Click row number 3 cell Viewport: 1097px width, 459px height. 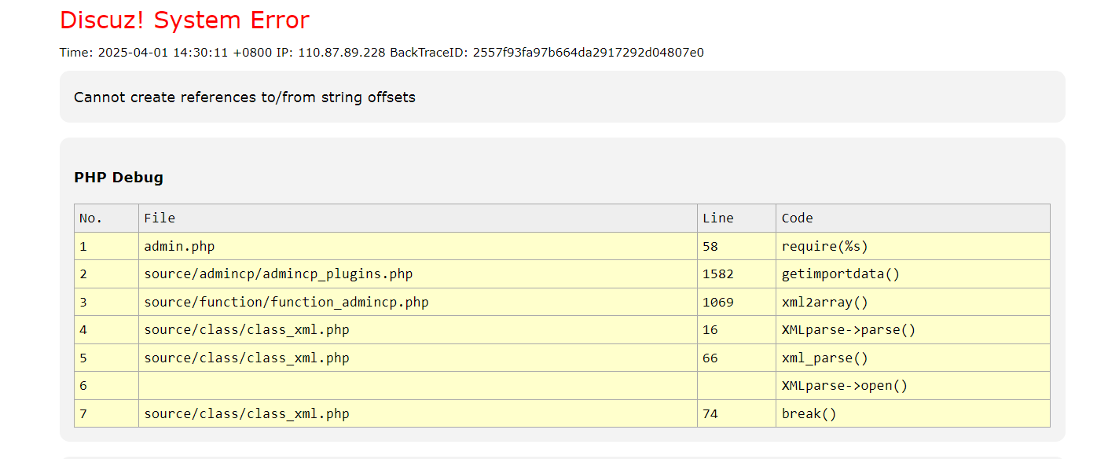click(x=107, y=302)
